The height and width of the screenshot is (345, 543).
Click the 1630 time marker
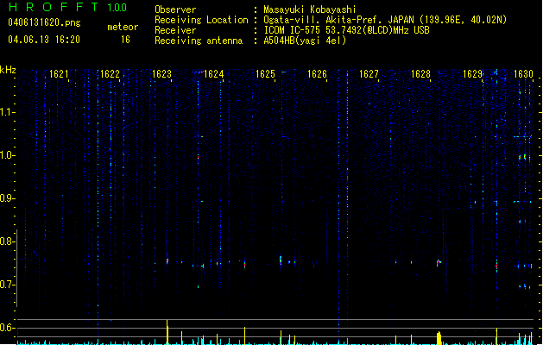coord(523,74)
